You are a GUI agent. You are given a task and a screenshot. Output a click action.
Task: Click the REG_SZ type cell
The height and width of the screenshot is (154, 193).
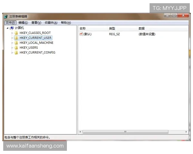click(x=114, y=34)
